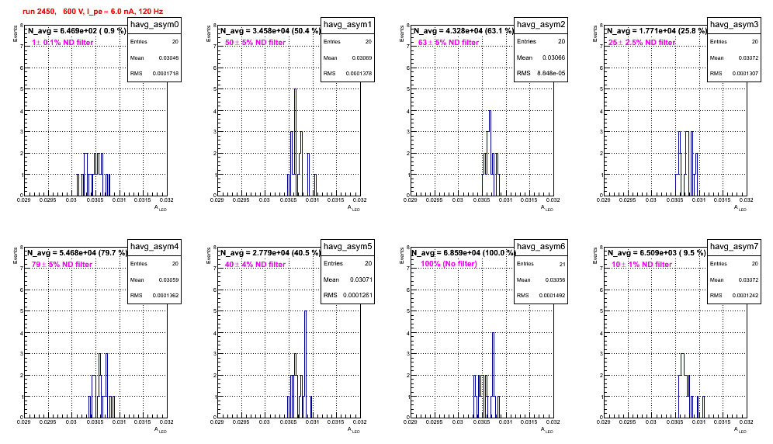
Task: Click the A_LED axis label under havg_asym7 plot
Action: point(740,430)
